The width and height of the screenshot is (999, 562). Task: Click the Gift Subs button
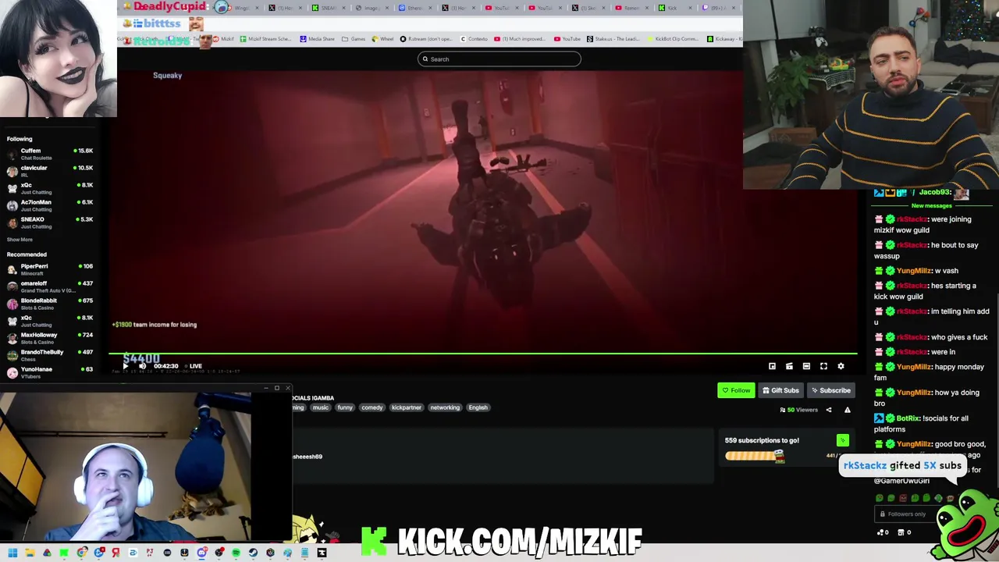pos(780,390)
